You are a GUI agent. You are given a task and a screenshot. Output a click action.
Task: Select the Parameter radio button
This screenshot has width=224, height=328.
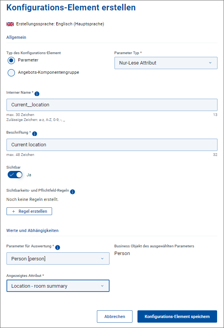[11, 60]
